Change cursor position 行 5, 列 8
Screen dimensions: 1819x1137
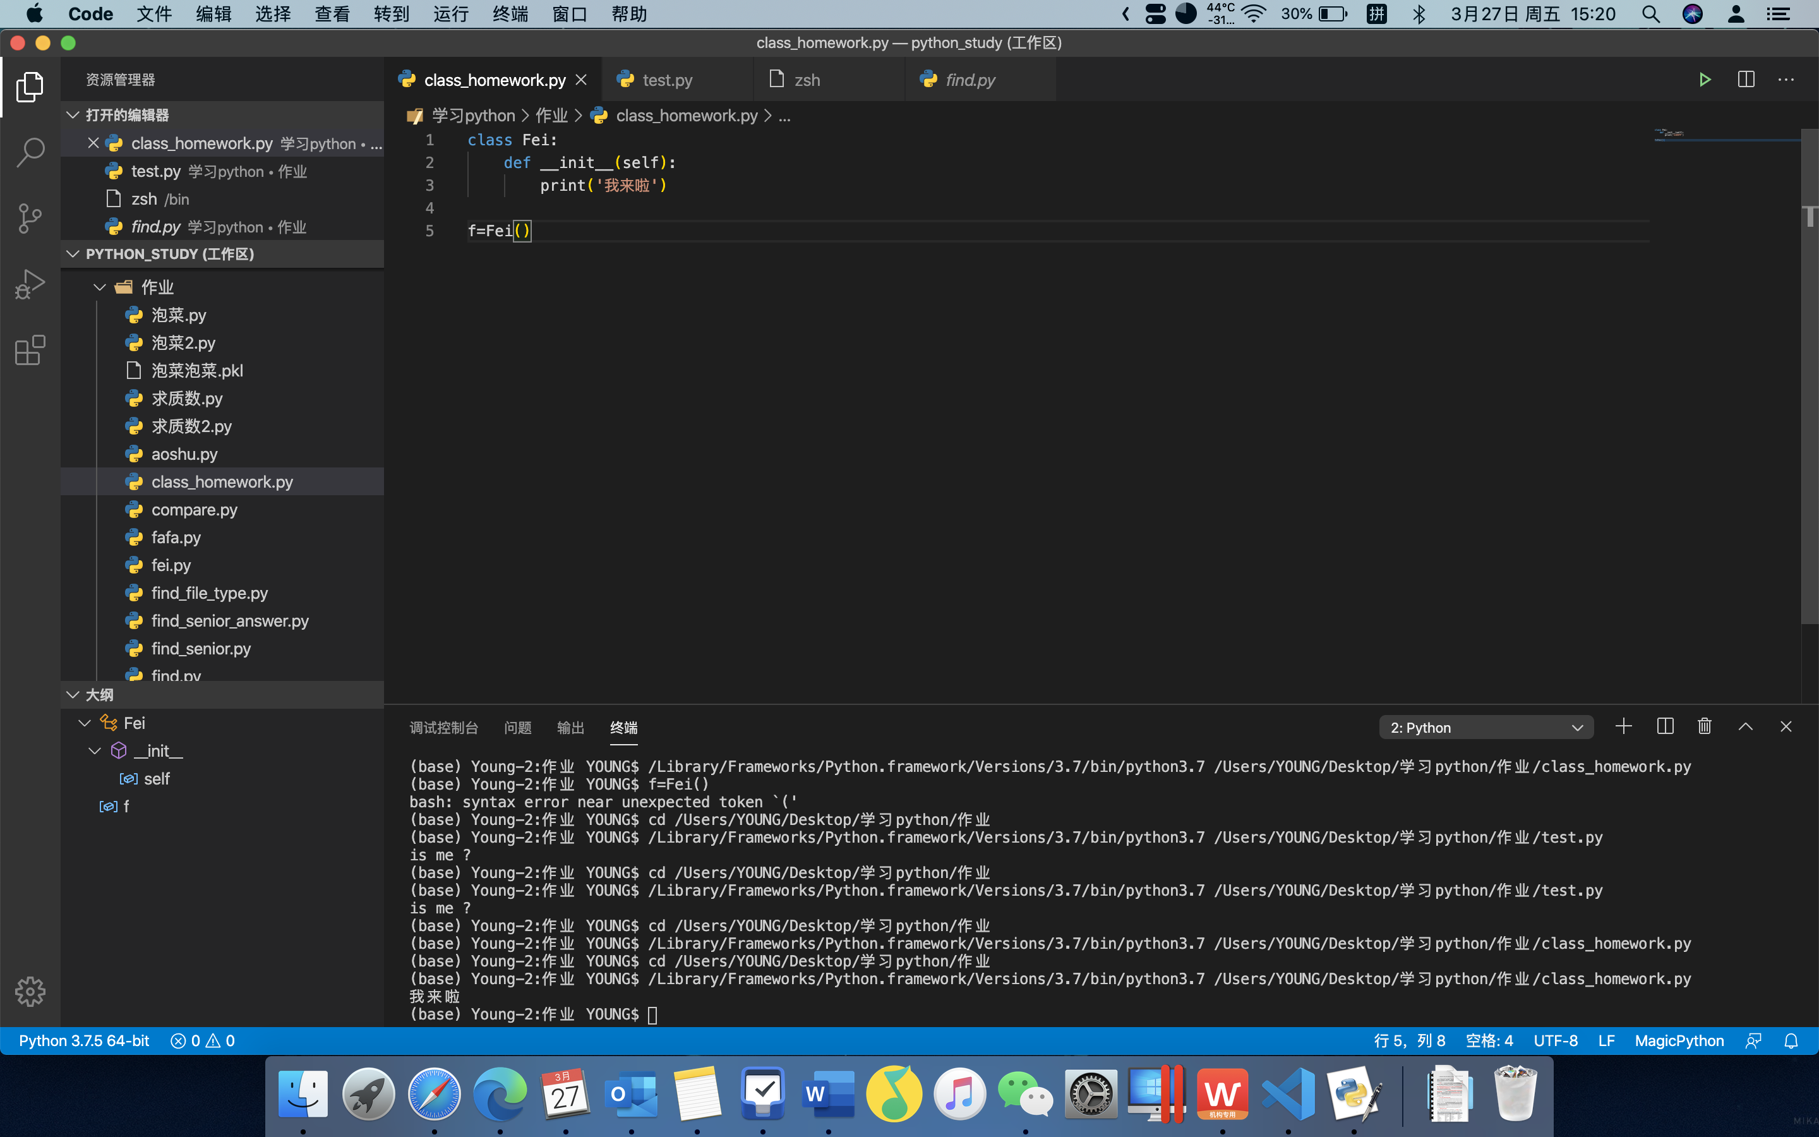[1409, 1041]
